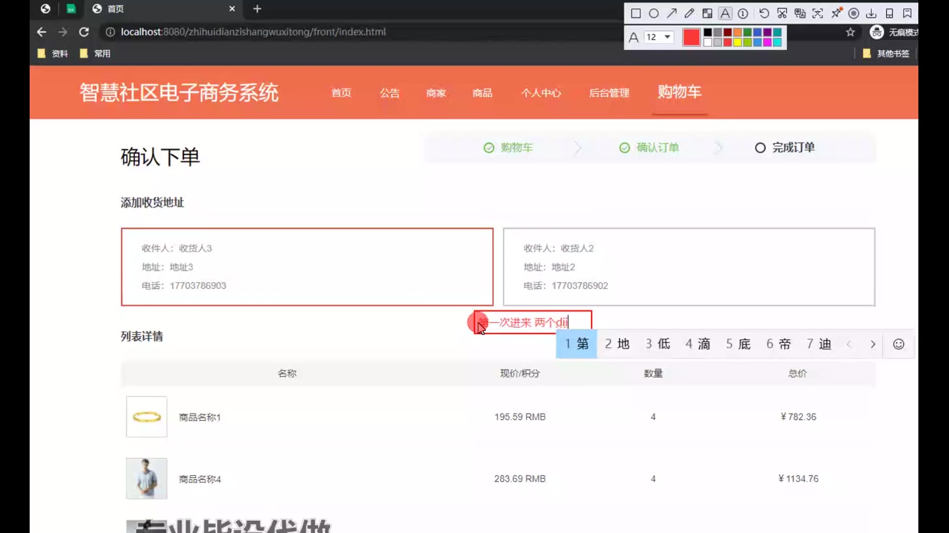Bookmark this page with the star icon

click(850, 32)
